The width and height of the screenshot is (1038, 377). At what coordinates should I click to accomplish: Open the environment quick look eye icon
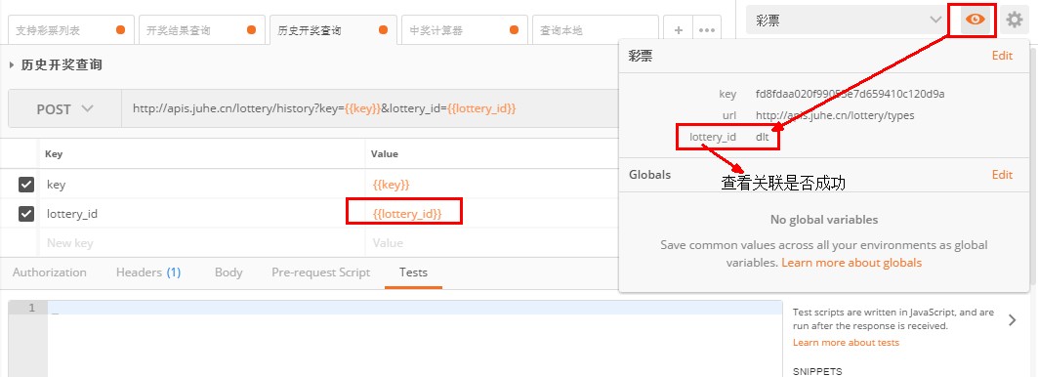975,20
